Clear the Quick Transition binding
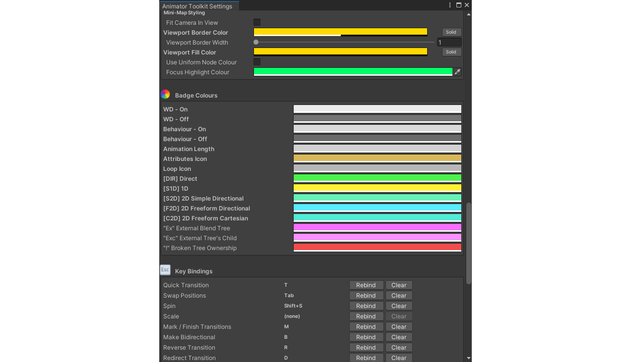This screenshot has height=362, width=631. [399, 285]
